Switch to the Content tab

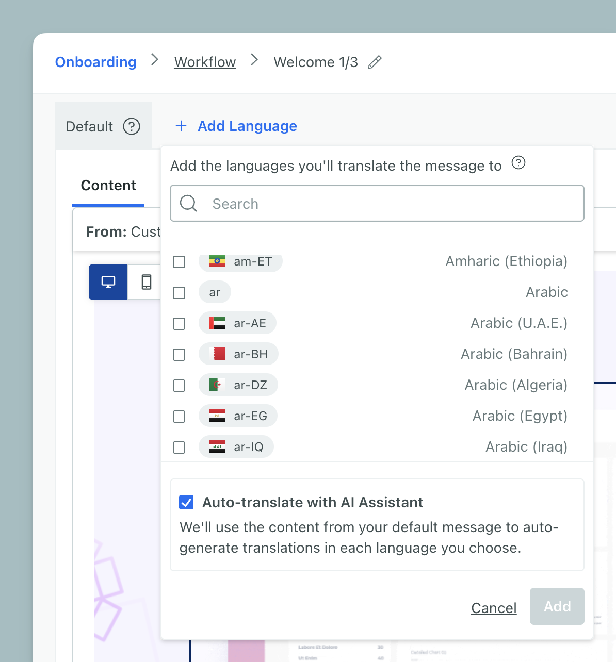pos(108,186)
